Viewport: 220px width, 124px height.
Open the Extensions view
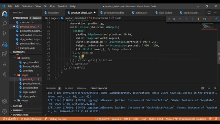[4, 54]
